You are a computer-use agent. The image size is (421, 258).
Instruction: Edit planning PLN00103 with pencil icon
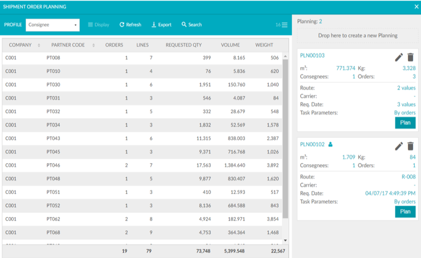click(399, 57)
